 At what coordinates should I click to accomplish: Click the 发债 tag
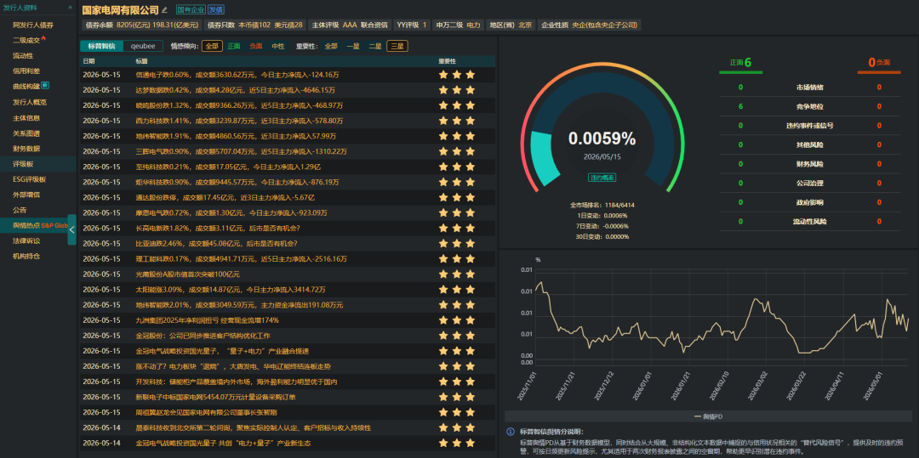[x=215, y=10]
